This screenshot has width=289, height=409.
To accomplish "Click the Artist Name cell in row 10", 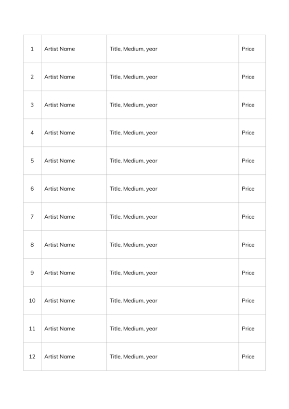I will 74,301.
